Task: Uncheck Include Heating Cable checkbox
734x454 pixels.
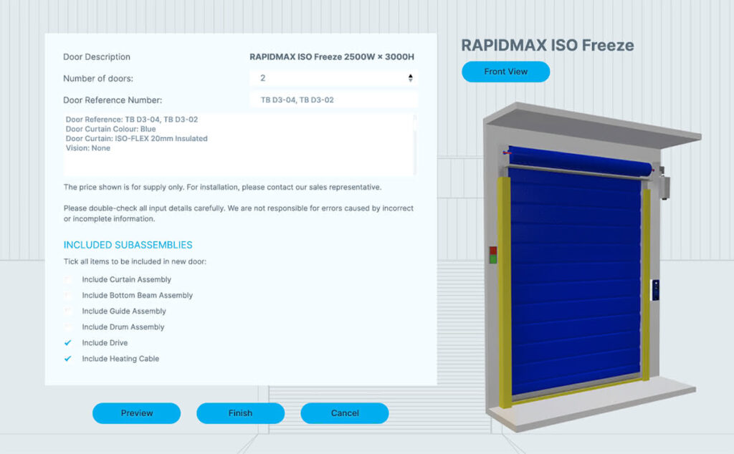Action: (68, 359)
